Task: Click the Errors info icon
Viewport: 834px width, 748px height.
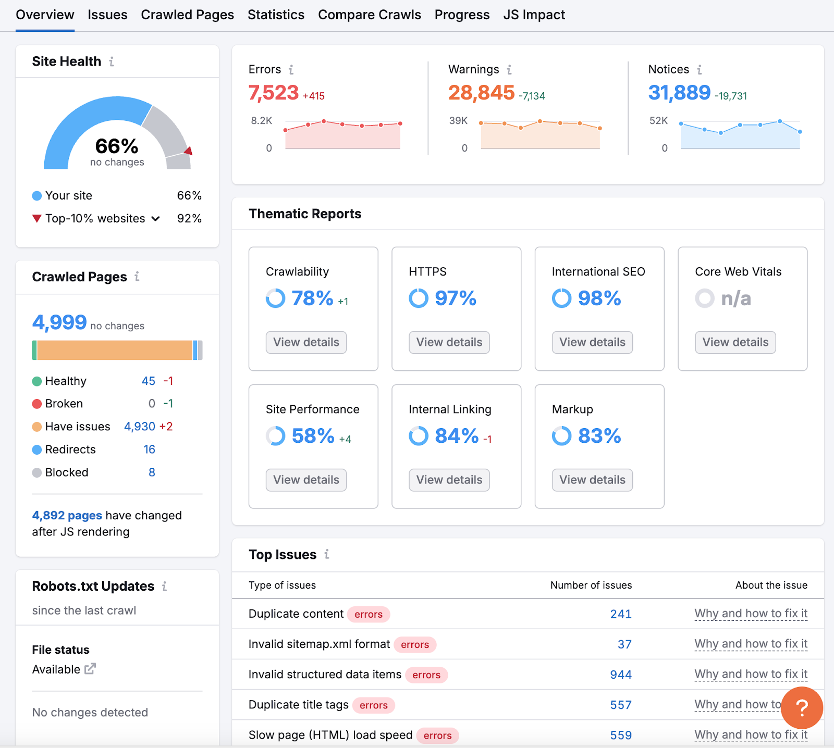Action: pyautogui.click(x=291, y=69)
